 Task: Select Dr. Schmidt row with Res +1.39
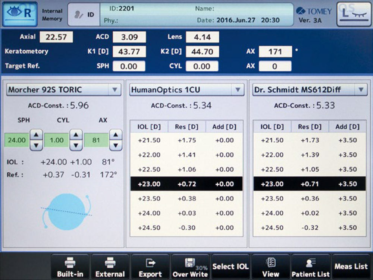pos(310,155)
